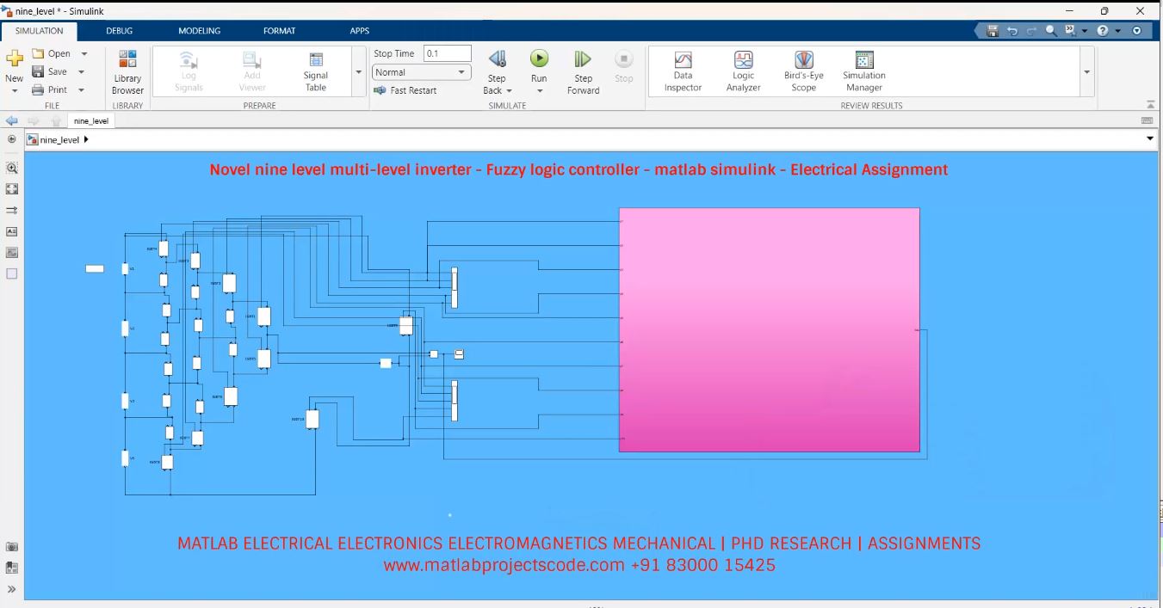The height and width of the screenshot is (608, 1163).
Task: Click Undo in the quick access toolbar
Action: (1013, 29)
